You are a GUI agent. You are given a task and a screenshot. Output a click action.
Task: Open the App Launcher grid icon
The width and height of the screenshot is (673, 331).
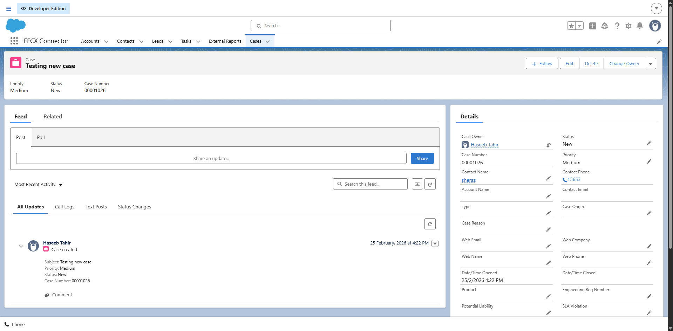pos(14,41)
